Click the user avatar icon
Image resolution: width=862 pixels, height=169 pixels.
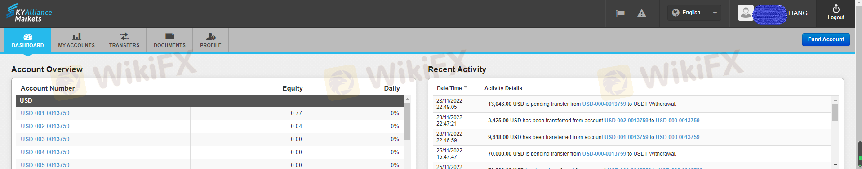pyautogui.click(x=746, y=13)
